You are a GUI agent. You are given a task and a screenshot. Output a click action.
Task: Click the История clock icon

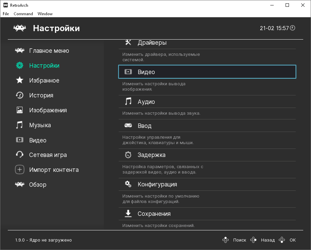[20, 95]
